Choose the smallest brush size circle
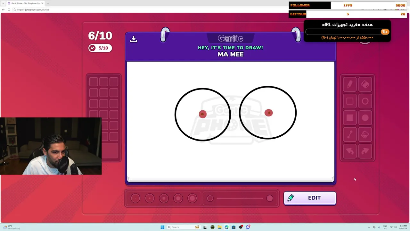The height and width of the screenshot is (231, 410). pos(135,198)
